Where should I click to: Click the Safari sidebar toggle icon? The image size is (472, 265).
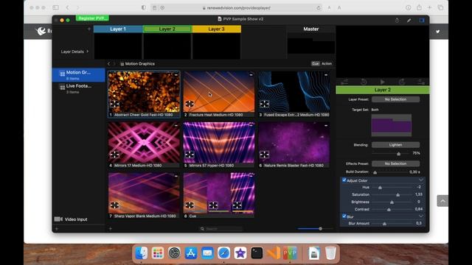click(56, 7)
